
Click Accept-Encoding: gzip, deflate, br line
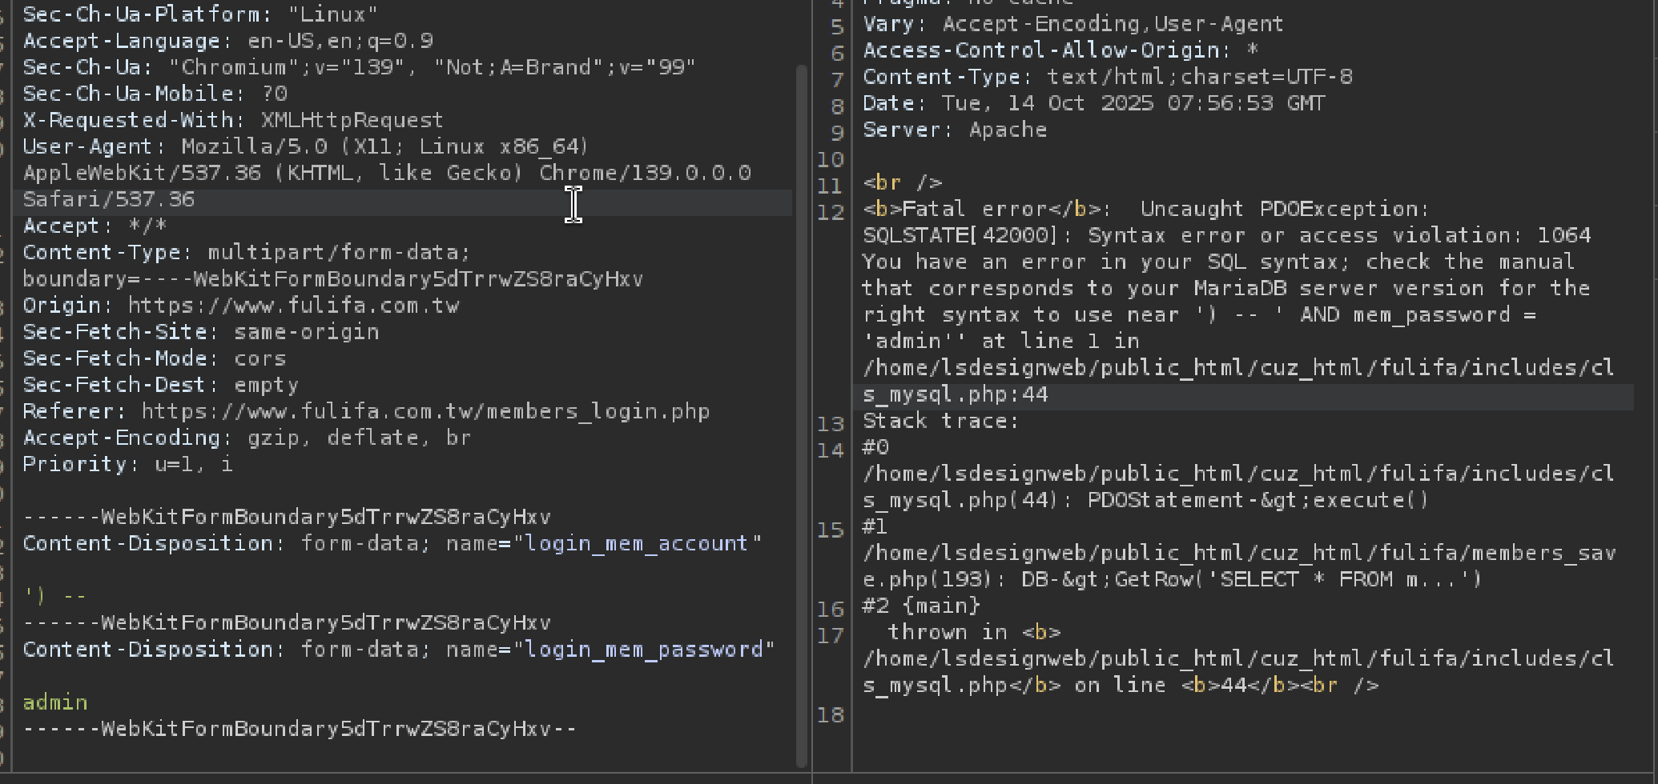point(247,437)
